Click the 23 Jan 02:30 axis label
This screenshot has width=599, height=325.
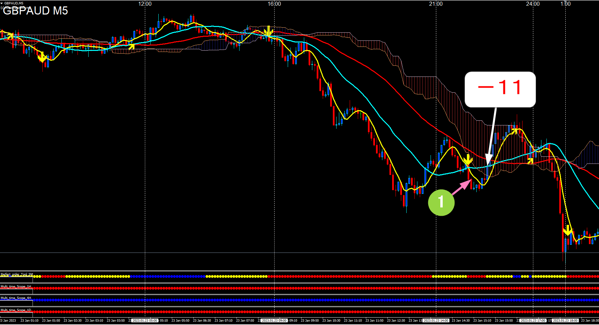72,321
